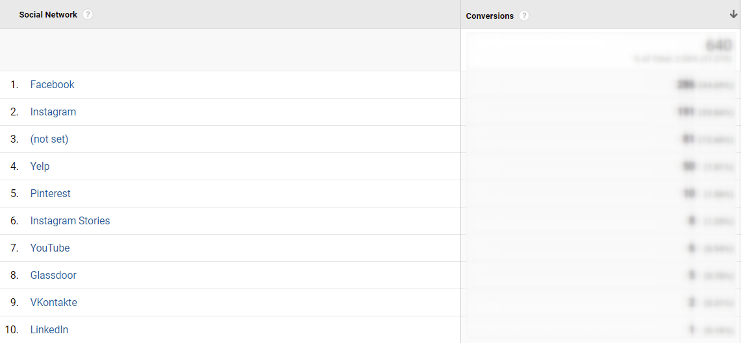The image size is (741, 343).
Task: Click the LinkedIn row conversions value
Action: pos(692,330)
